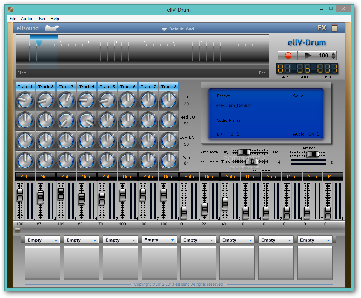The height and width of the screenshot is (298, 361).
Task: Click the Track 7 Med EQ knob
Action: [x=148, y=120]
